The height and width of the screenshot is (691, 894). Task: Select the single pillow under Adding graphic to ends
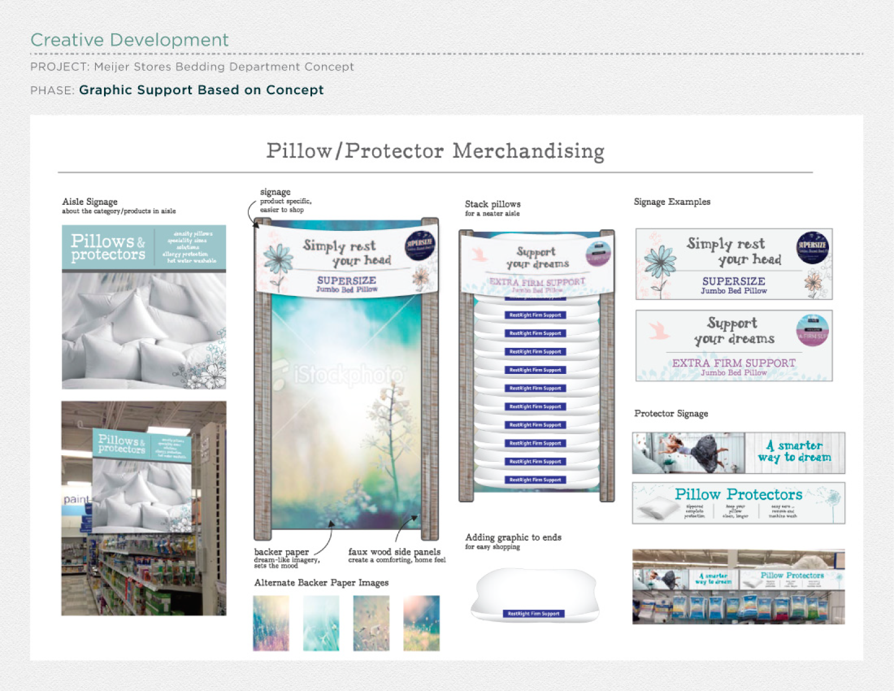[x=535, y=595]
